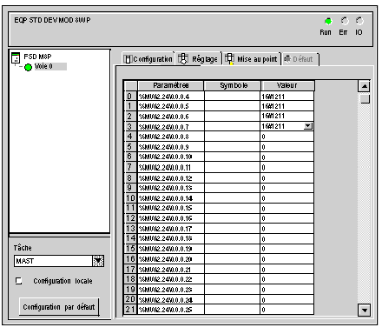Click the Symbole cell in row 0
Image resolution: width=382 pixels, height=334 pixels.
coord(232,97)
